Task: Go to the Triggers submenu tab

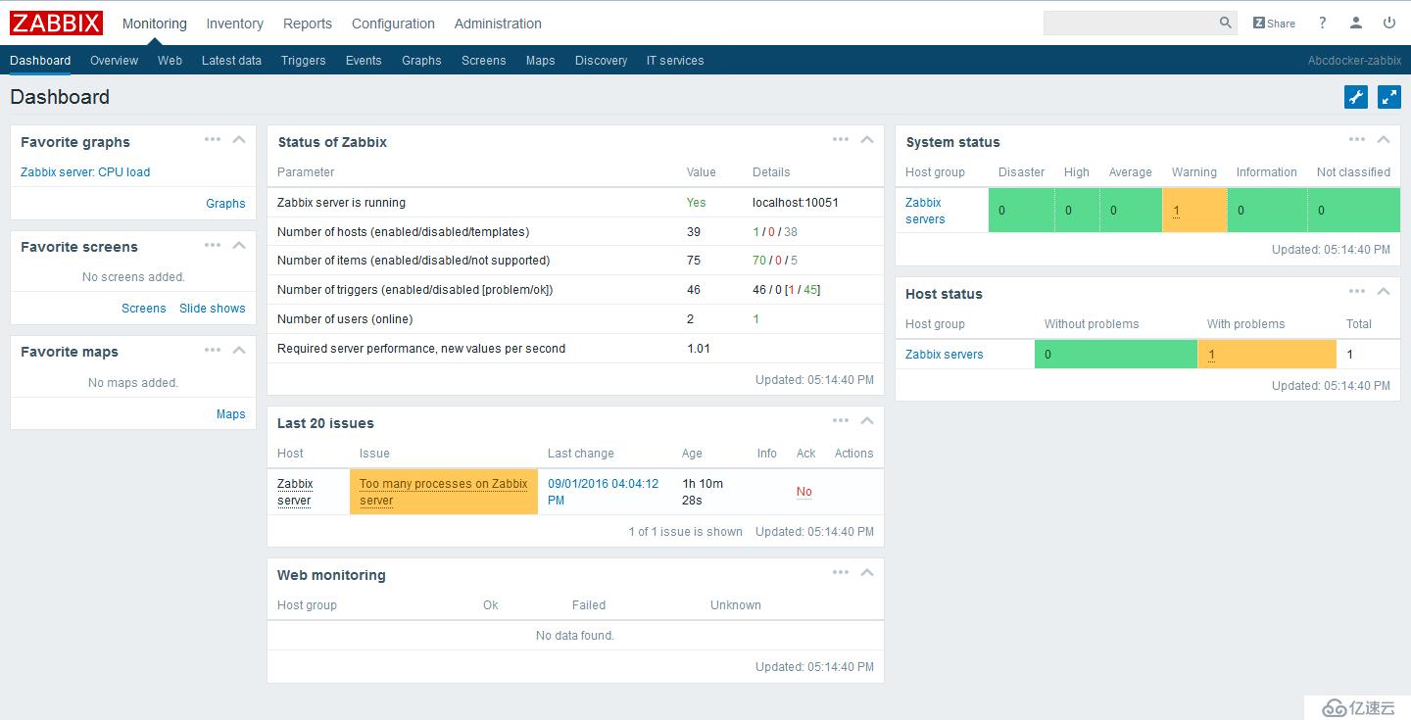Action: [303, 61]
